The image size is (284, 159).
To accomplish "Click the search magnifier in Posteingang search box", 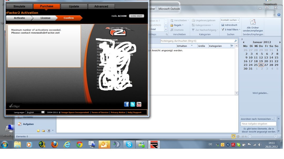I will (x=236, y=41).
